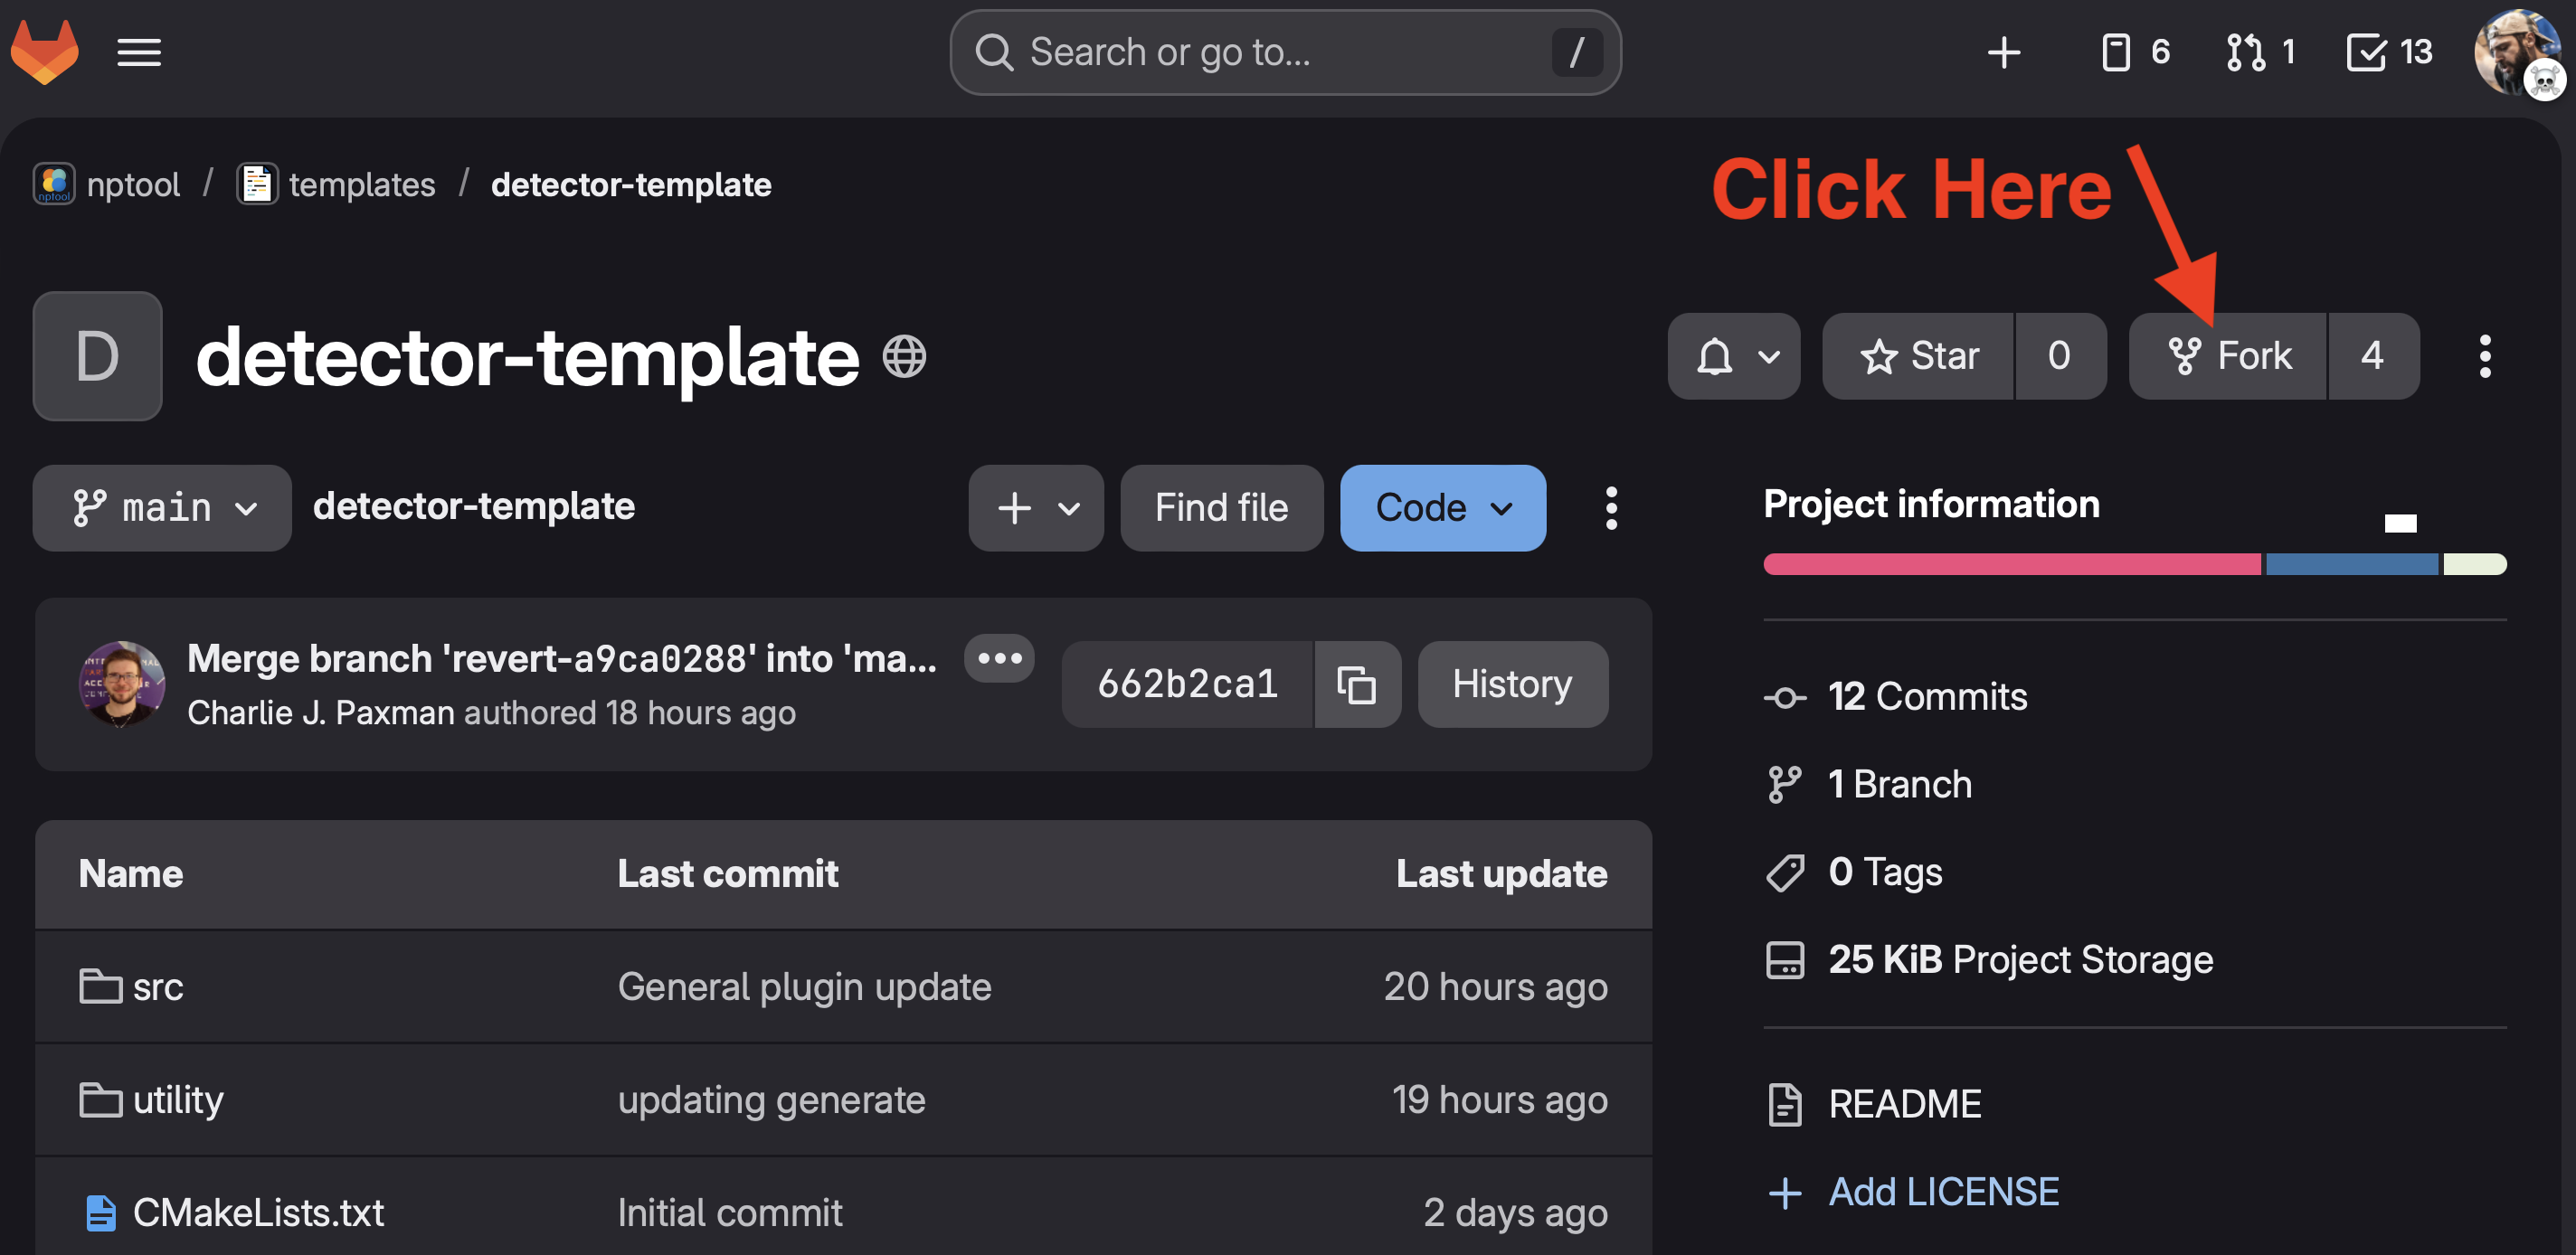Viewport: 2576px width, 1255px height.
Task: Click the Fork button
Action: point(2228,356)
